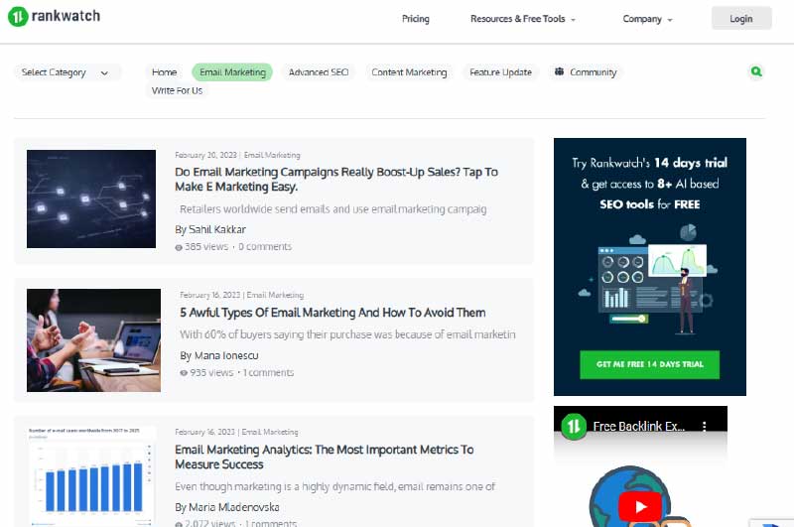794x527 pixels.
Task: Click the laptop meeting article thumbnail
Action: tap(93, 340)
